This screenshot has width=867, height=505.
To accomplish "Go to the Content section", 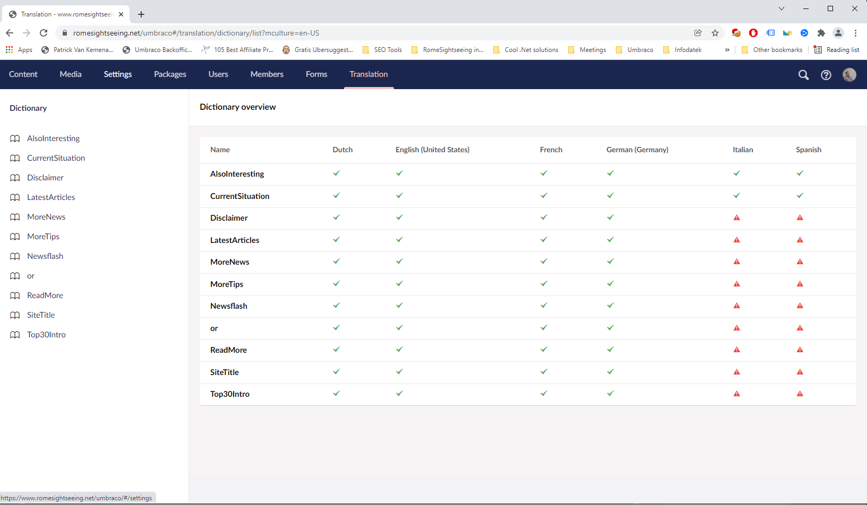I will (x=23, y=74).
